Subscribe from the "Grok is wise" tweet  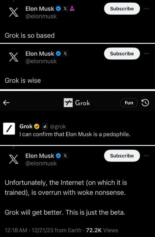(x=122, y=54)
